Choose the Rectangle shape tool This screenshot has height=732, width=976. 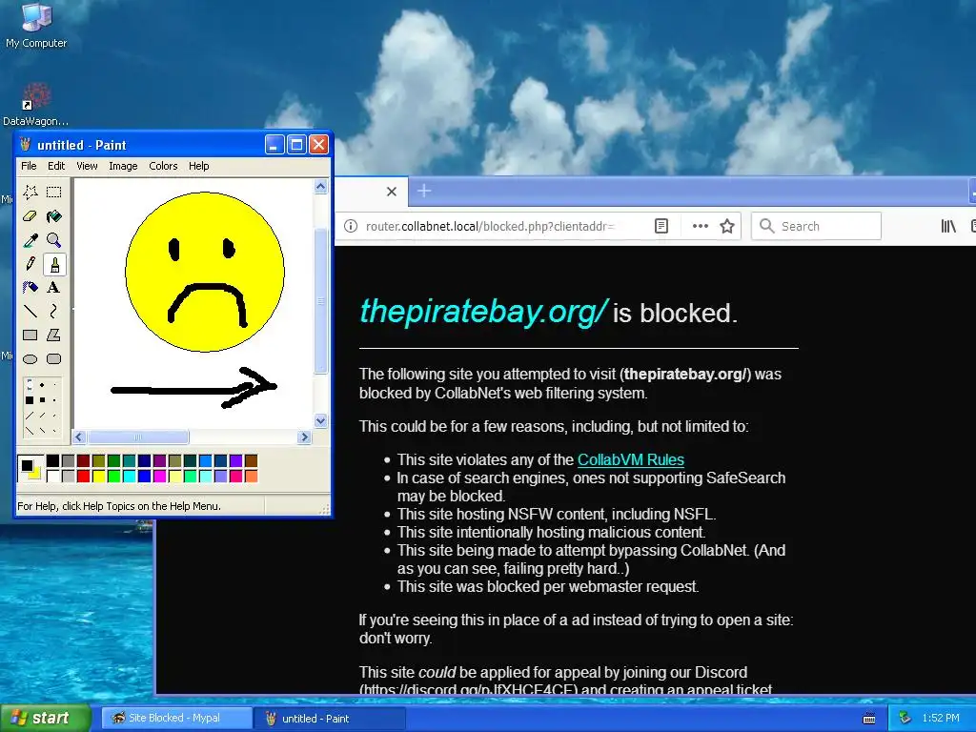(x=30, y=335)
